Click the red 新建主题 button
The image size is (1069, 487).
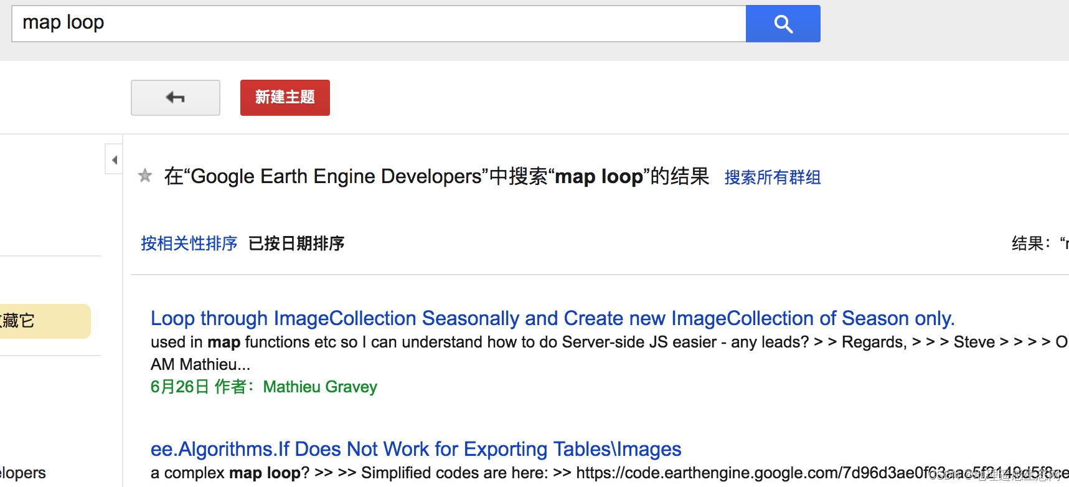285,98
